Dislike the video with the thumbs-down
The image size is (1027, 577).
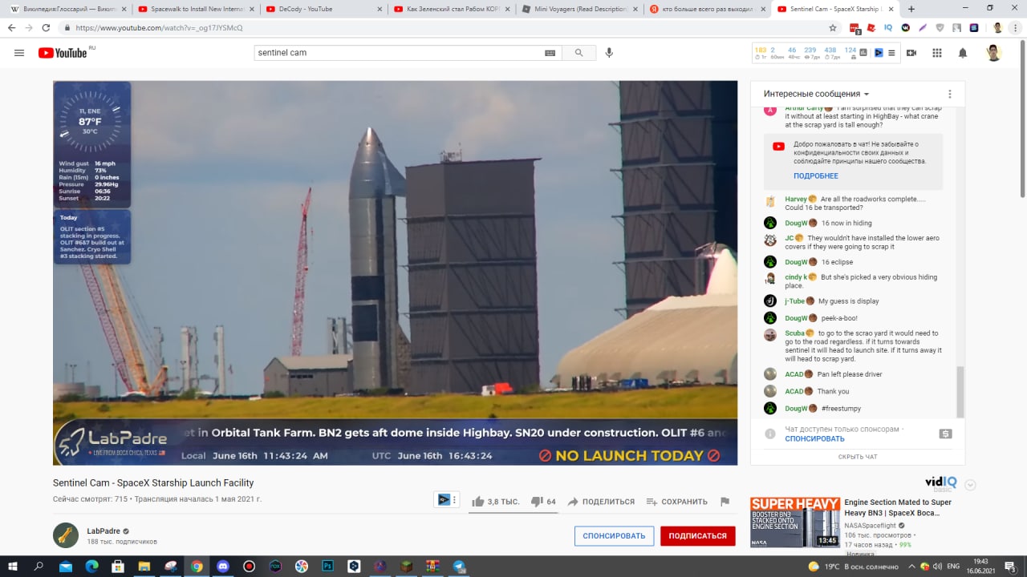pos(537,502)
